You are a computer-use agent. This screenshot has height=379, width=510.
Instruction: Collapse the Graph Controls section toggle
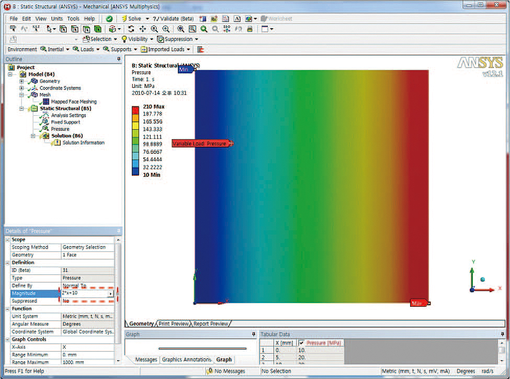point(8,339)
